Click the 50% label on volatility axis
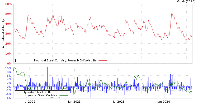Viewport: 198px width, 105px height. pyautogui.click(x=8, y=14)
